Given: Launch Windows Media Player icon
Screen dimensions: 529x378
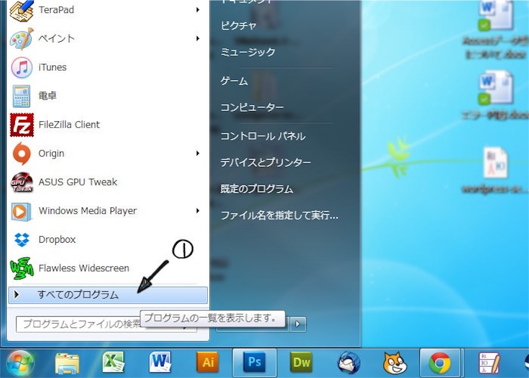Looking at the screenshot, I should 22,211.
